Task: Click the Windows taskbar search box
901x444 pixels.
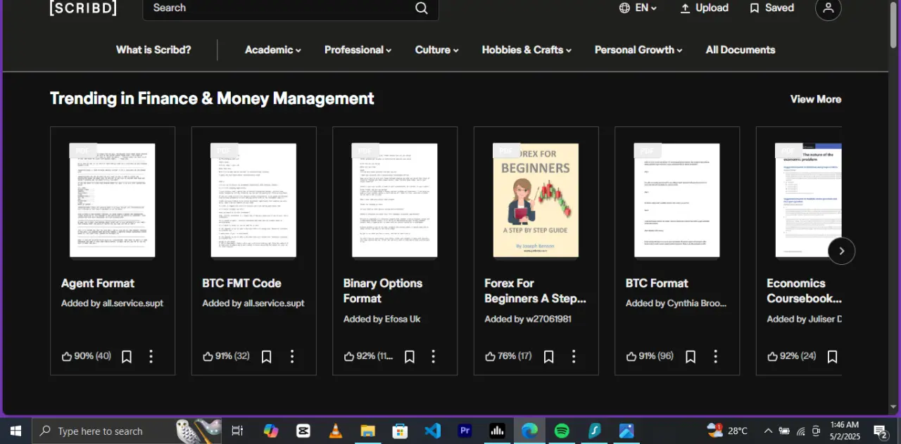Action: [127, 431]
